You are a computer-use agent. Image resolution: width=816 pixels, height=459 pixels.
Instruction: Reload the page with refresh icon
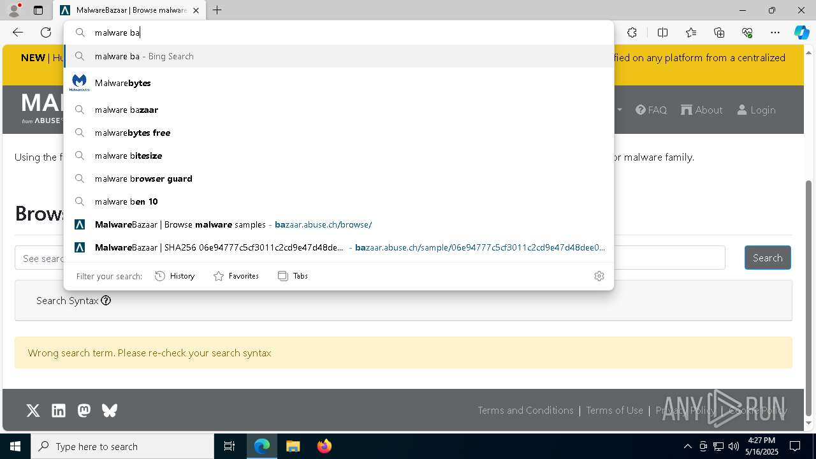tap(46, 33)
